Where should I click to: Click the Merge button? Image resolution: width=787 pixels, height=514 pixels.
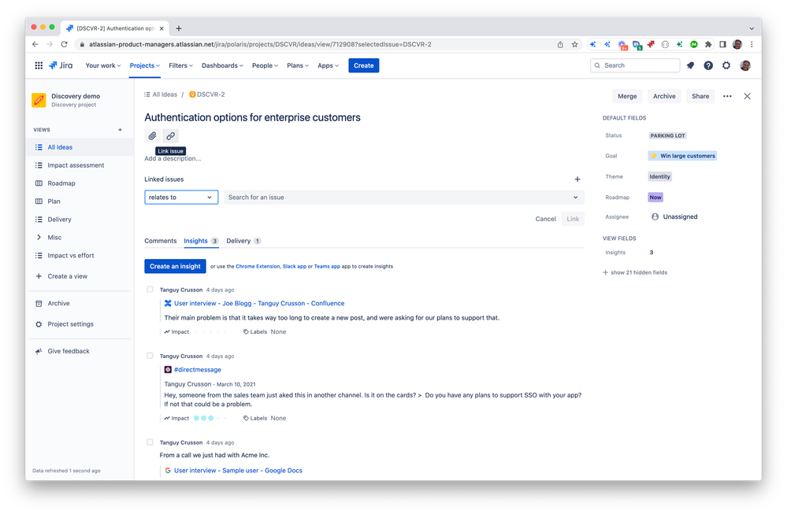coord(627,96)
